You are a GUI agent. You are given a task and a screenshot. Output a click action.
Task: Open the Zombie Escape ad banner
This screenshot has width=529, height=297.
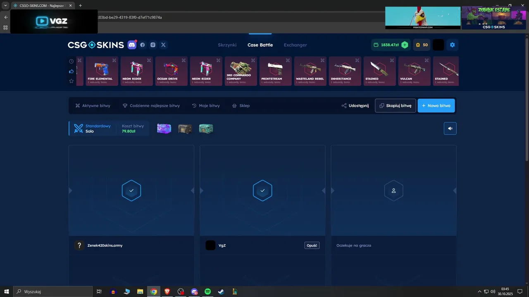(x=493, y=18)
